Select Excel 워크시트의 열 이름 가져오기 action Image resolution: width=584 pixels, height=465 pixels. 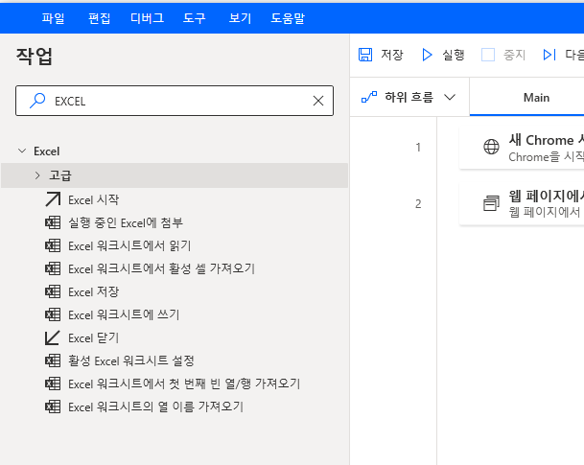coord(155,407)
